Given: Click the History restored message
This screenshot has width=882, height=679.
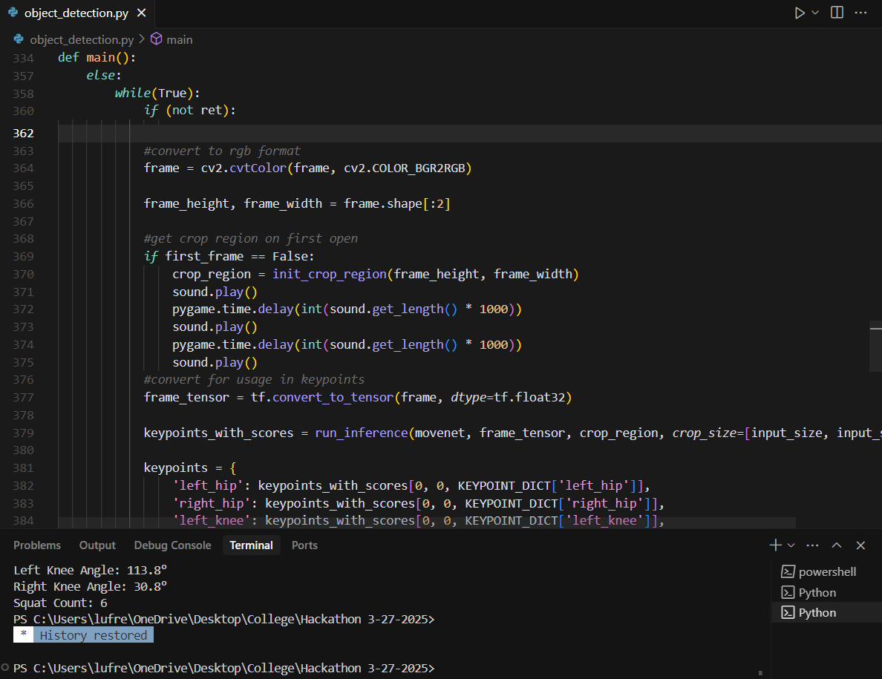Looking at the screenshot, I should [x=94, y=635].
